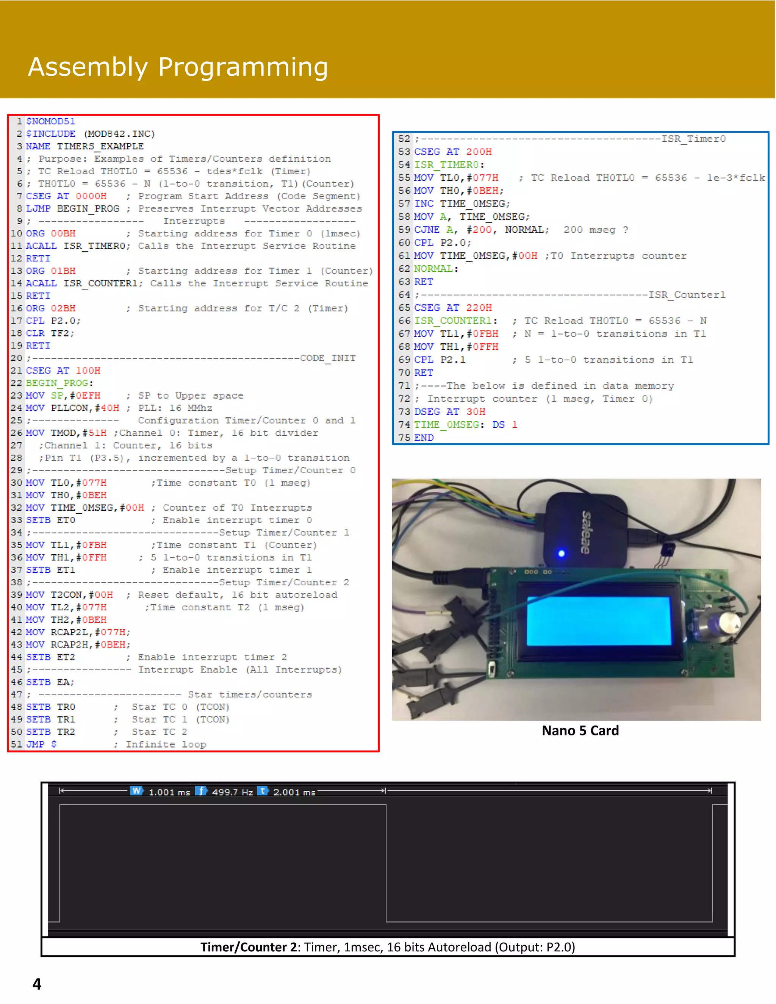Click the 'NORMAL:' label on line 62

tap(436, 269)
